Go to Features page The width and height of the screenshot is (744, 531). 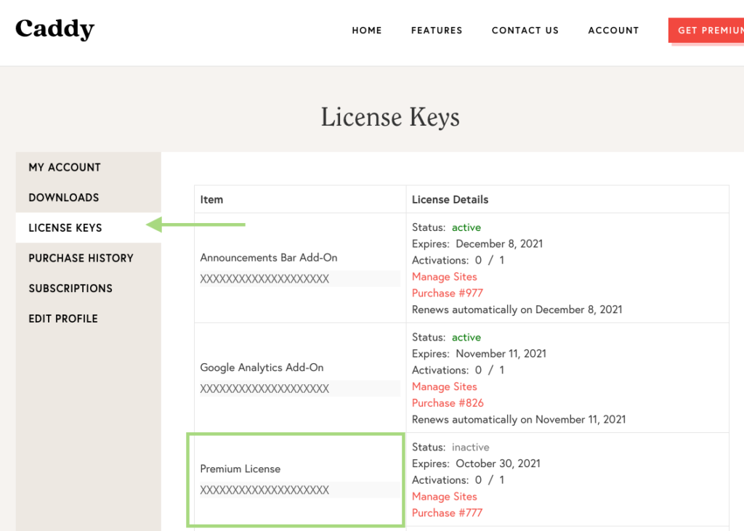pyautogui.click(x=437, y=31)
